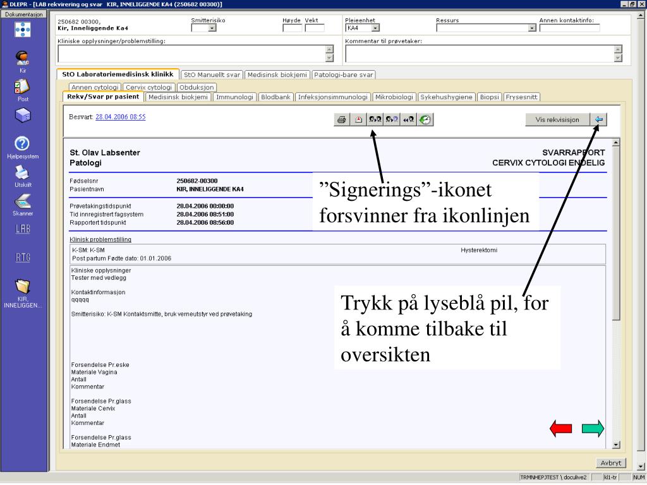Viewport: 647px width, 485px height.
Task: Open the Post sidebar icon
Action: coord(23,90)
